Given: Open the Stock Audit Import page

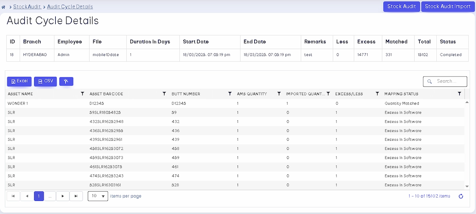Looking at the screenshot, I should (x=448, y=7).
